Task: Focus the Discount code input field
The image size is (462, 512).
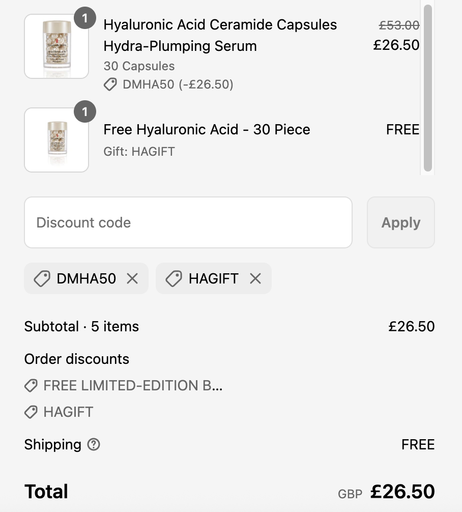Action: [188, 222]
